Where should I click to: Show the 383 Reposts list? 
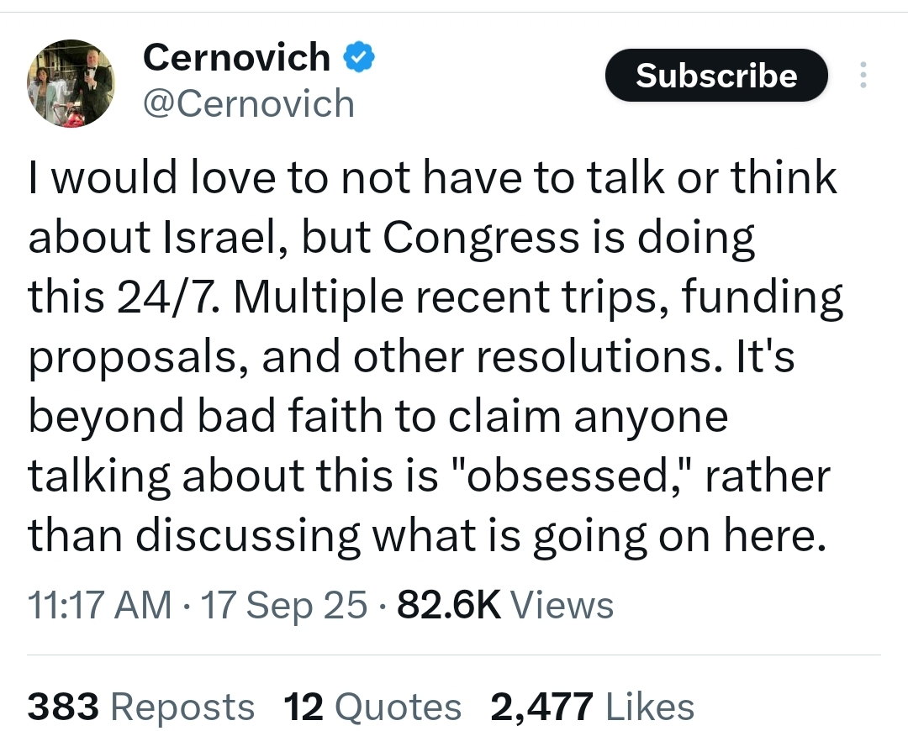coord(141,707)
